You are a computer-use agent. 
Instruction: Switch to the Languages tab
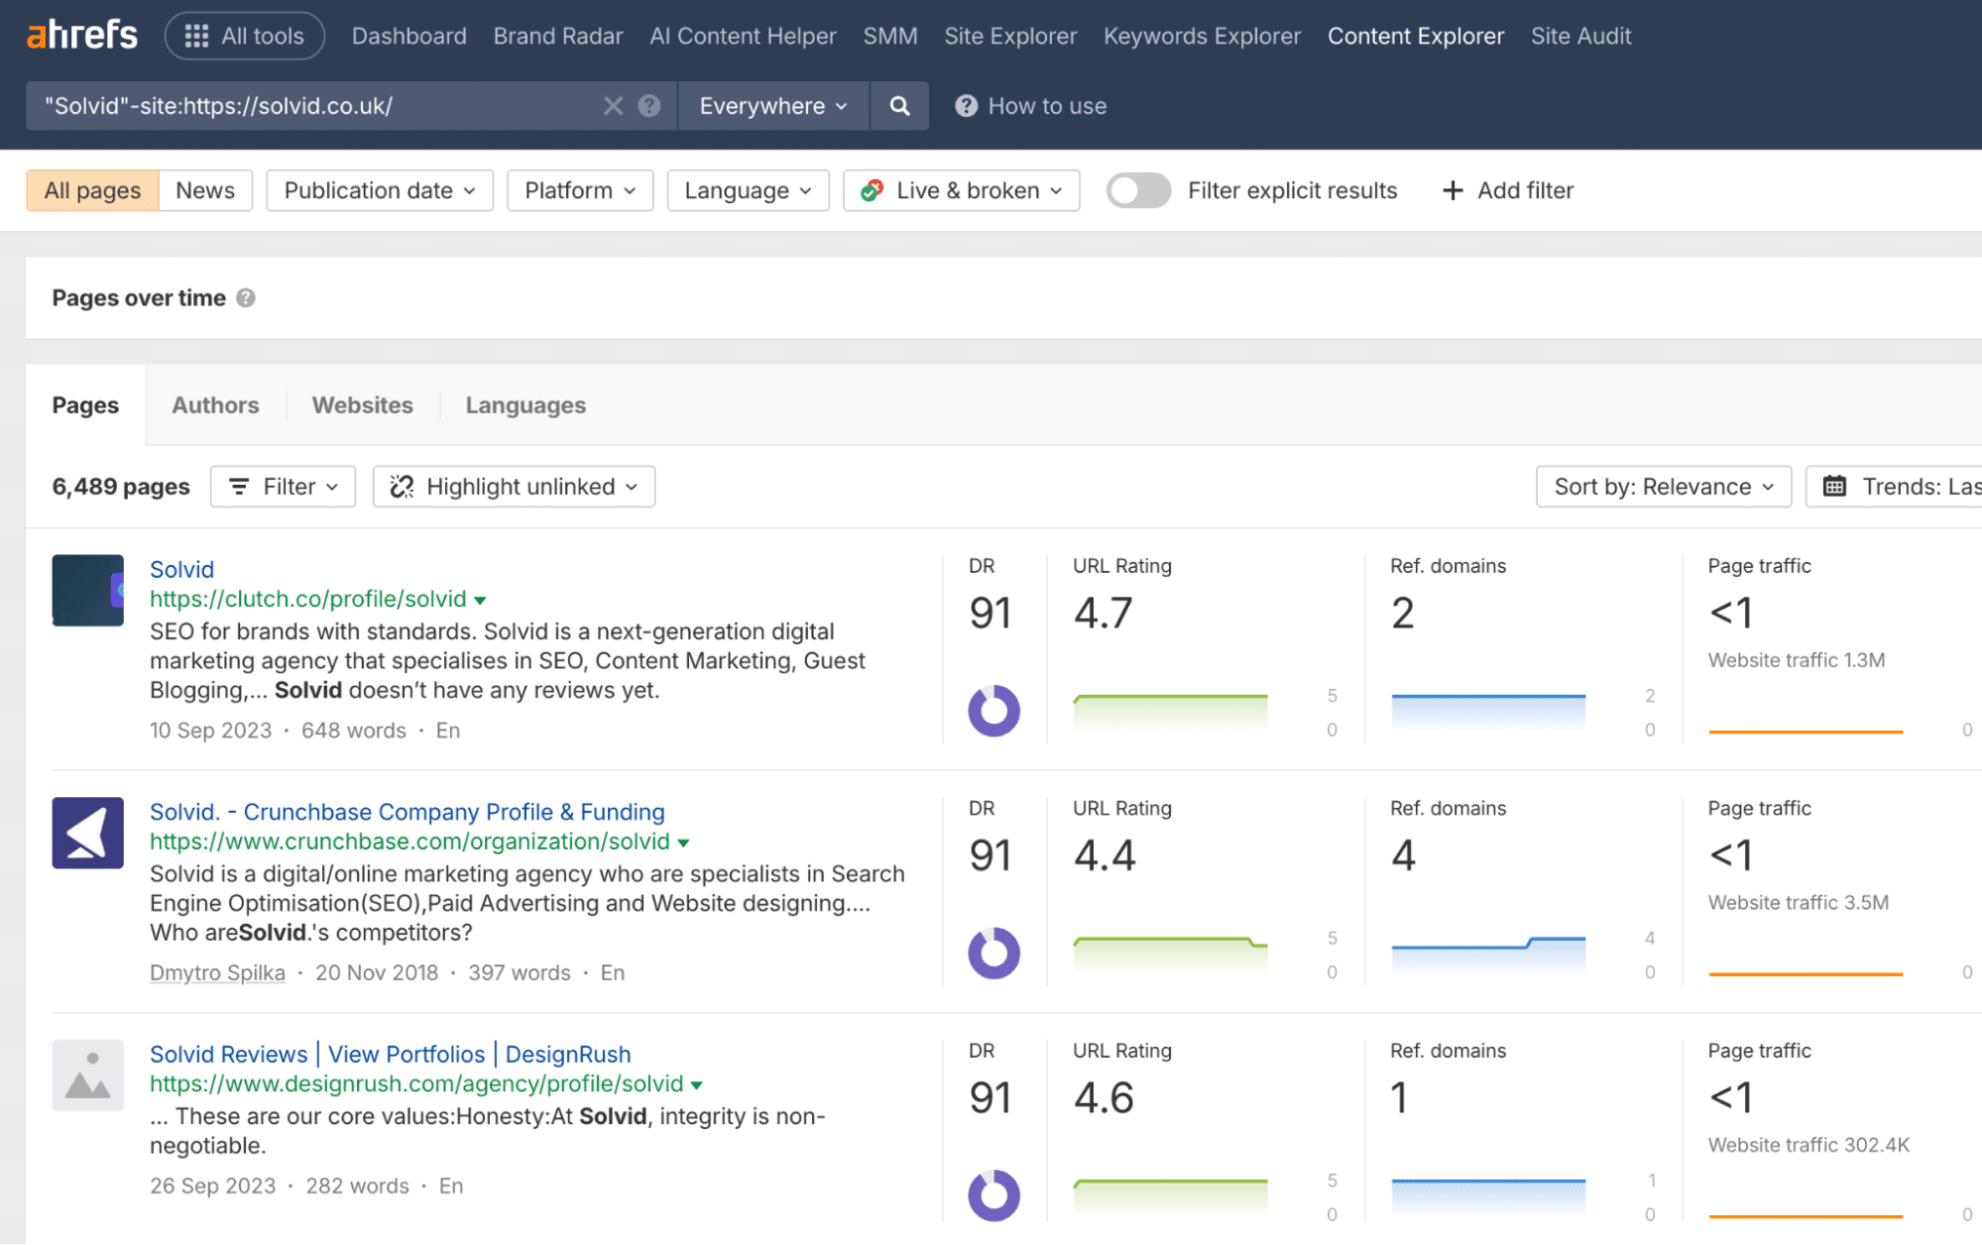(x=525, y=405)
